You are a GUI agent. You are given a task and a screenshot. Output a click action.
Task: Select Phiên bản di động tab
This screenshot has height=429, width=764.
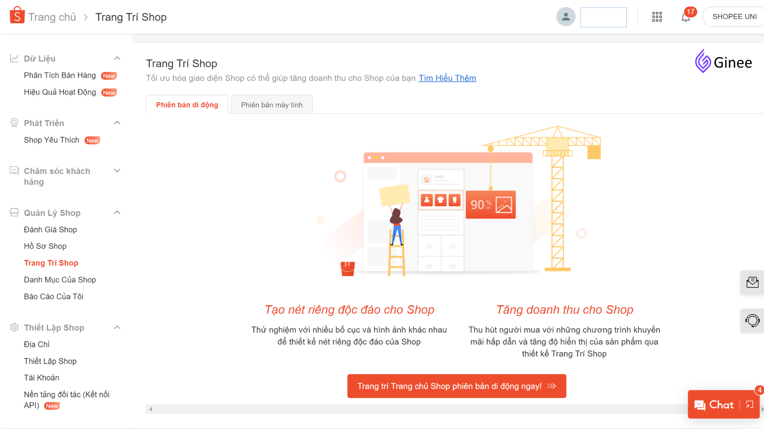(x=187, y=104)
